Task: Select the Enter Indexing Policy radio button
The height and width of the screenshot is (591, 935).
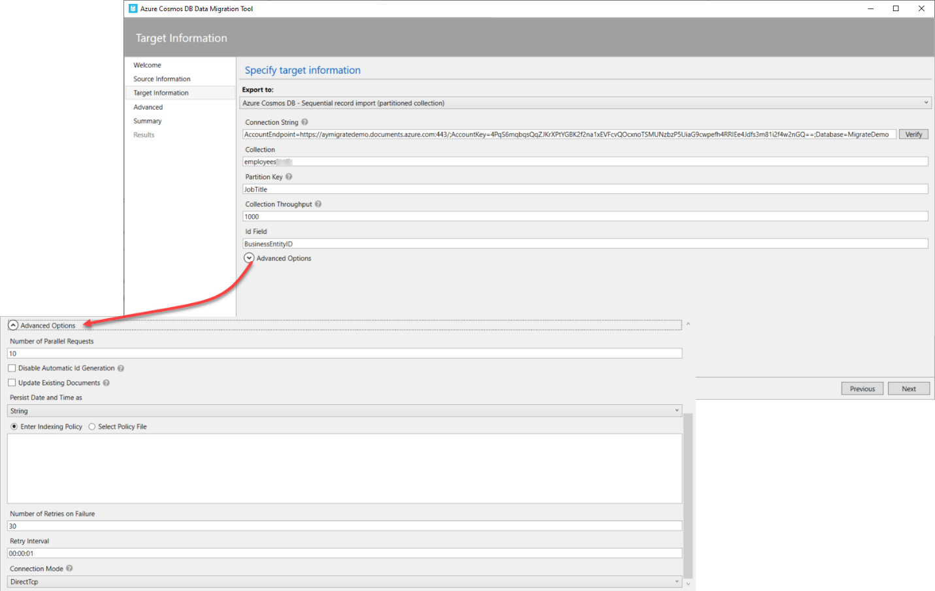Action: [14, 426]
